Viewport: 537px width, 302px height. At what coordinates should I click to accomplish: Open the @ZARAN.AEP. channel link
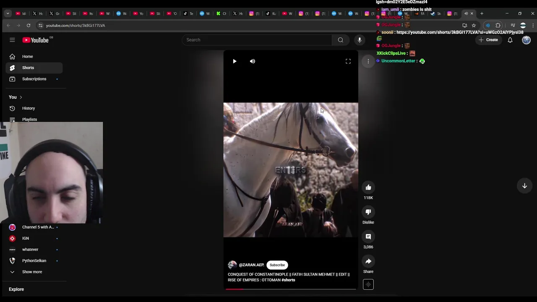tap(251, 265)
